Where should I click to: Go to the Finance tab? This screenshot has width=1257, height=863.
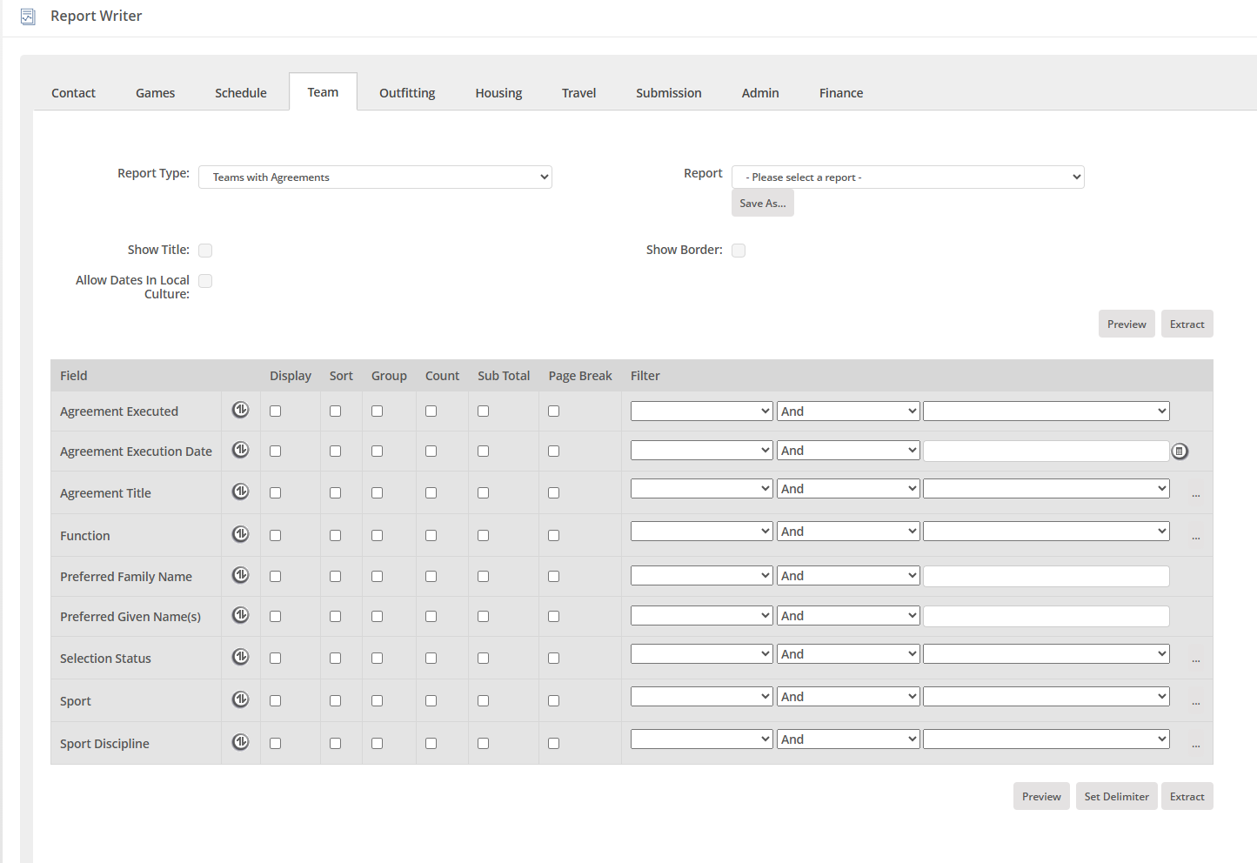click(840, 93)
